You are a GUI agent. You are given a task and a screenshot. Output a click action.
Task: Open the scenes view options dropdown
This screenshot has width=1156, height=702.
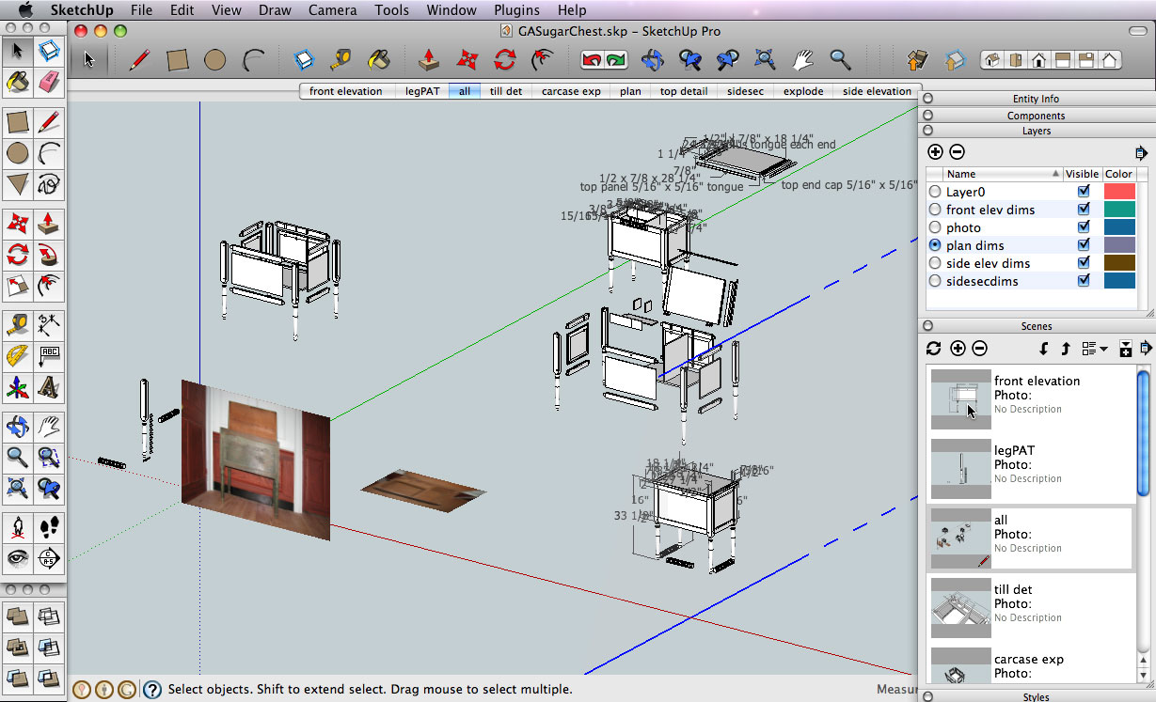[1094, 349]
